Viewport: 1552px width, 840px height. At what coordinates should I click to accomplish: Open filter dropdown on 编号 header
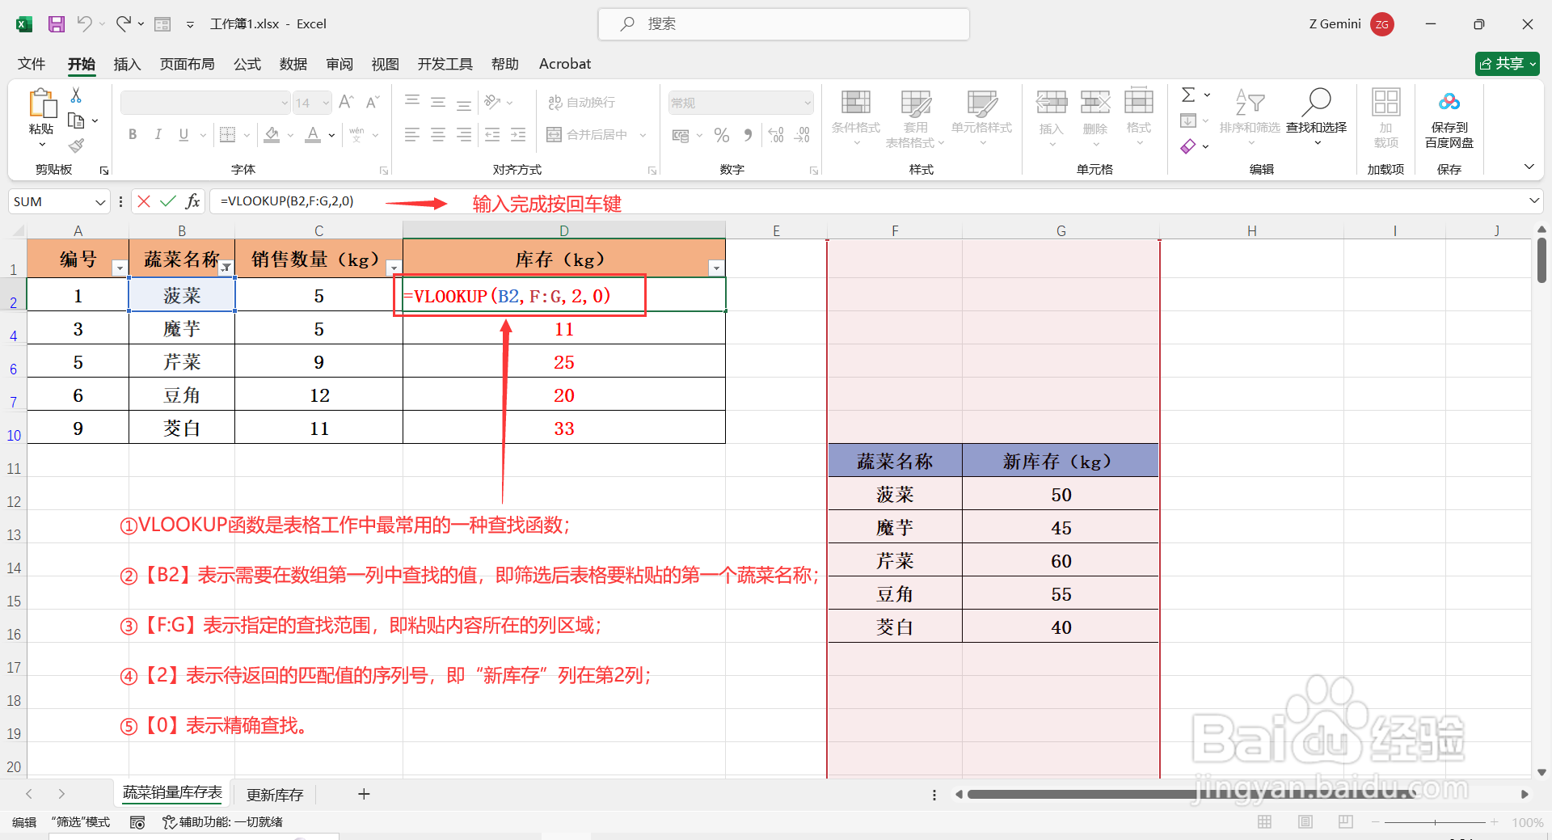(x=120, y=268)
